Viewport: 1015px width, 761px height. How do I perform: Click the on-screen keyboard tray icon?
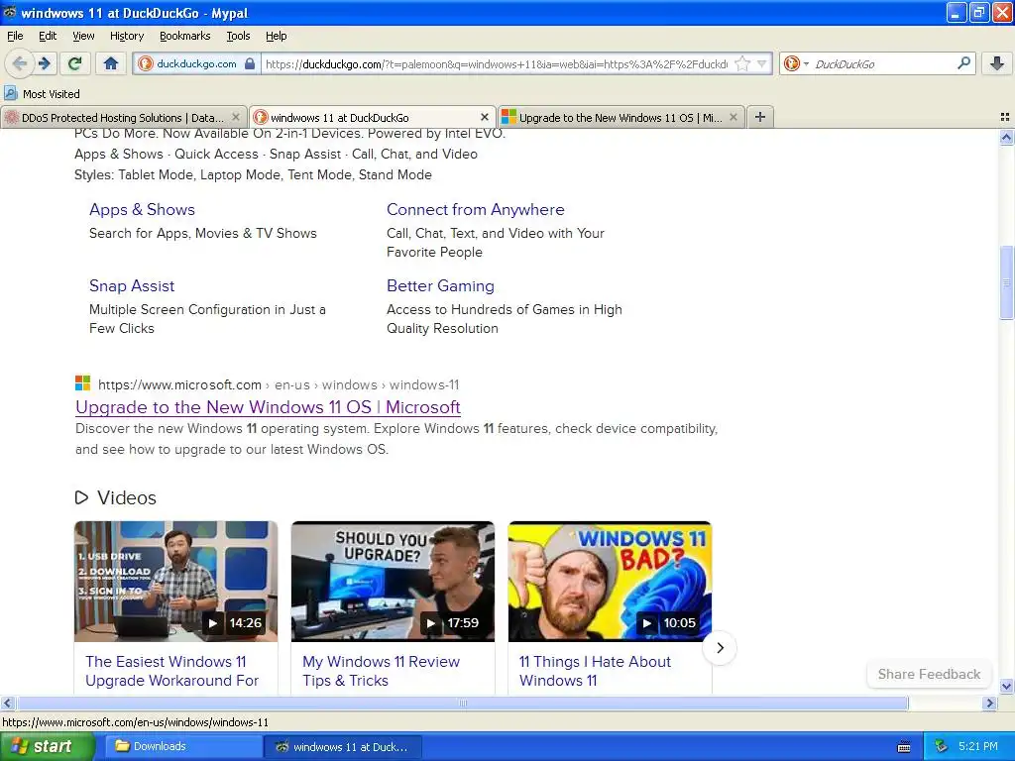904,747
